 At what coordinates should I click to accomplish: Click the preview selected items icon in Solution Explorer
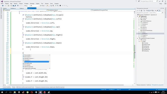point(159,10)
